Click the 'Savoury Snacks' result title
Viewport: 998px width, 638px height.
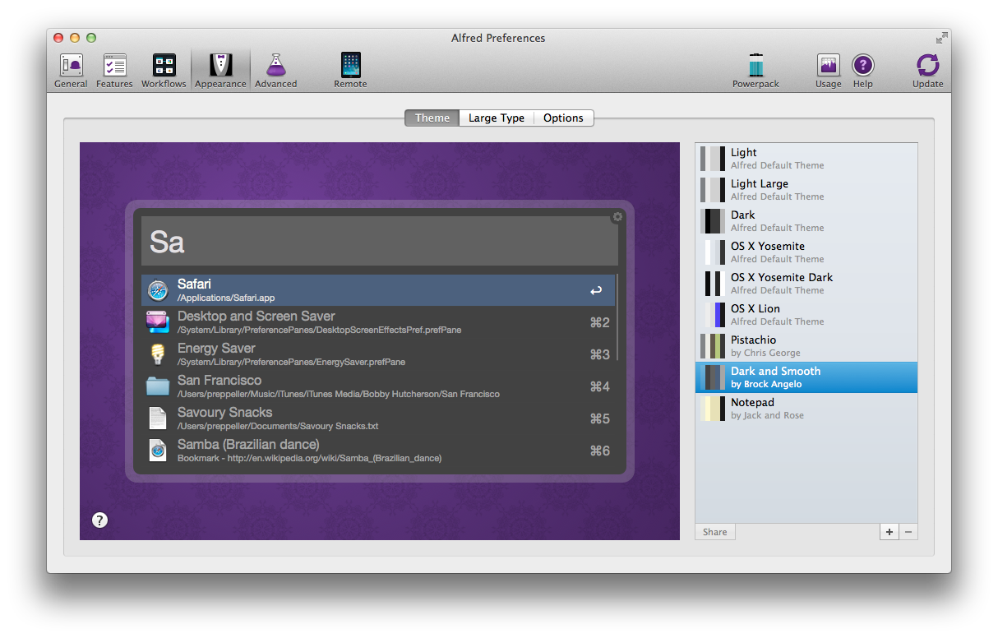pyautogui.click(x=224, y=413)
